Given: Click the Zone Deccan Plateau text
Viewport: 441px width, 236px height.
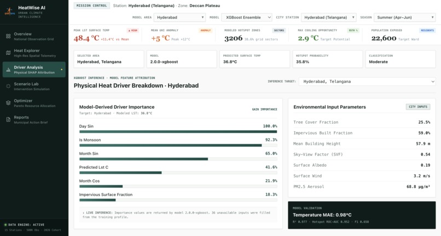Looking at the screenshot, I should click(199, 5).
